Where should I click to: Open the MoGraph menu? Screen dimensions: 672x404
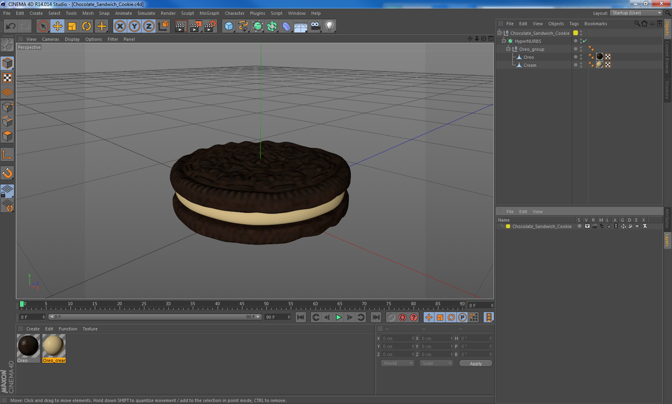(x=209, y=13)
